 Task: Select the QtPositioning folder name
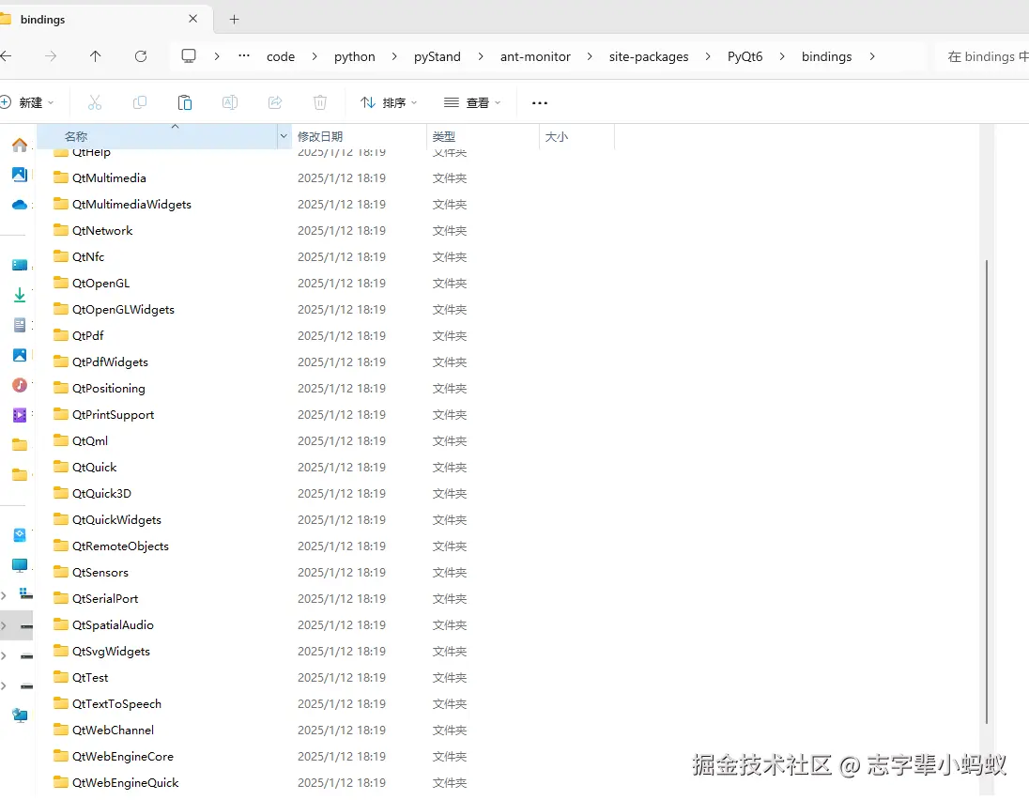click(x=108, y=388)
